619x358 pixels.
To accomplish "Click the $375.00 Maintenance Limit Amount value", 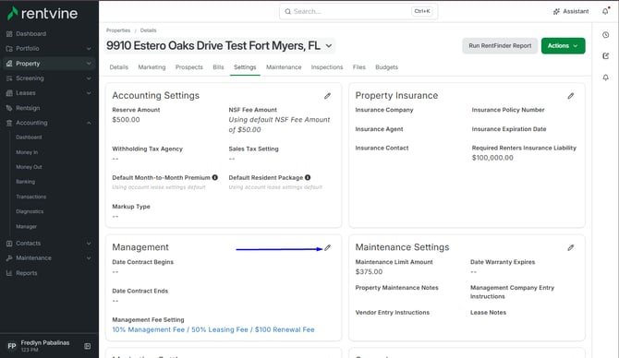I will pos(369,271).
